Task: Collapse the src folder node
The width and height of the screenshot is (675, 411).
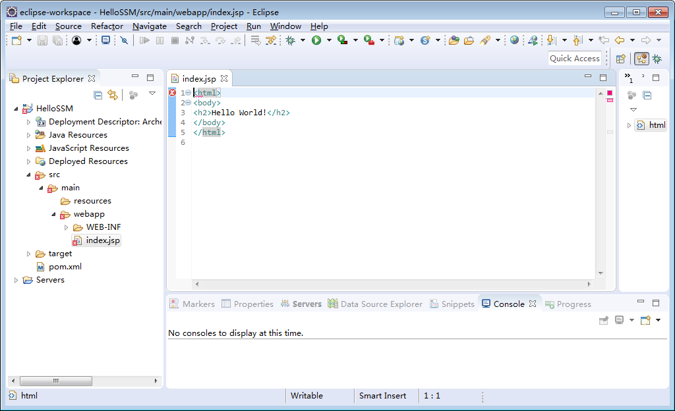Action: pyautogui.click(x=28, y=175)
